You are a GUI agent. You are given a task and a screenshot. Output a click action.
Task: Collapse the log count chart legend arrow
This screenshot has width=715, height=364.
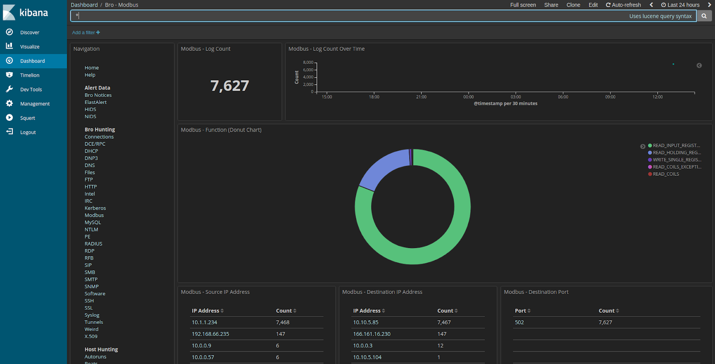click(699, 66)
